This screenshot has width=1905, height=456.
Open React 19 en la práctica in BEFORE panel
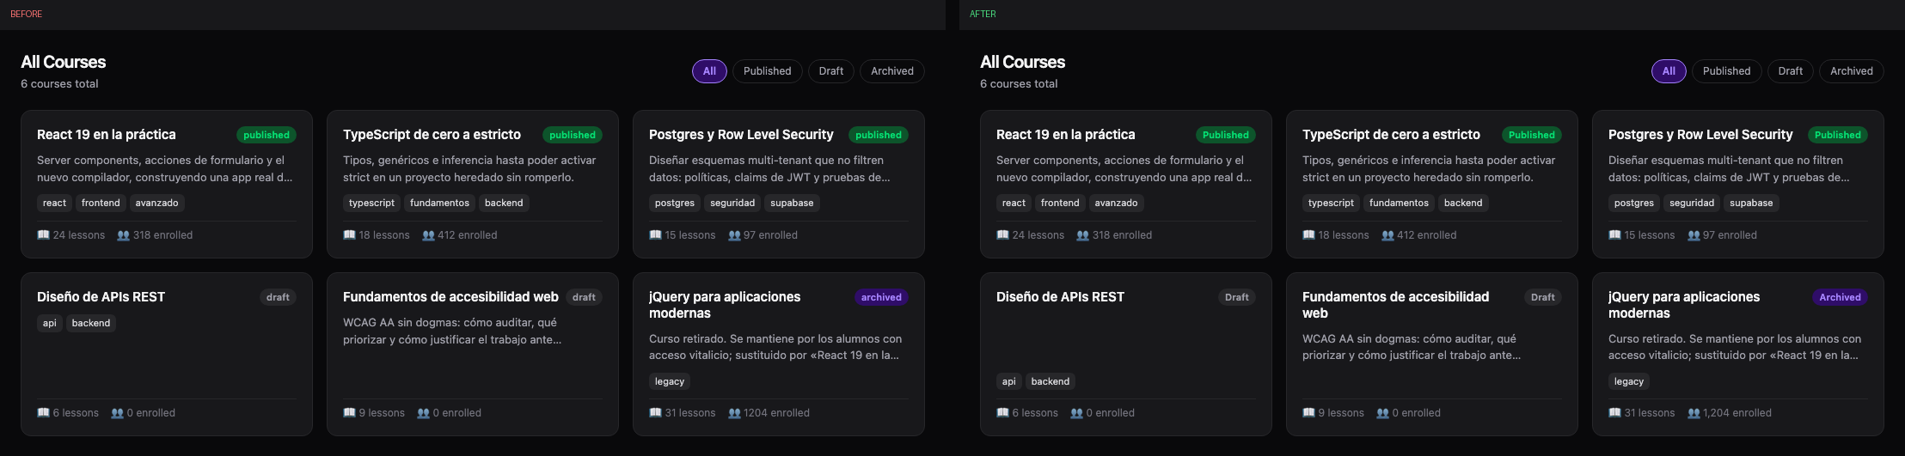pyautogui.click(x=107, y=135)
